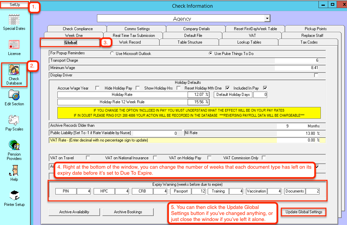Open Pension Providers icon
This screenshot has width=347, height=225.
tap(14, 146)
